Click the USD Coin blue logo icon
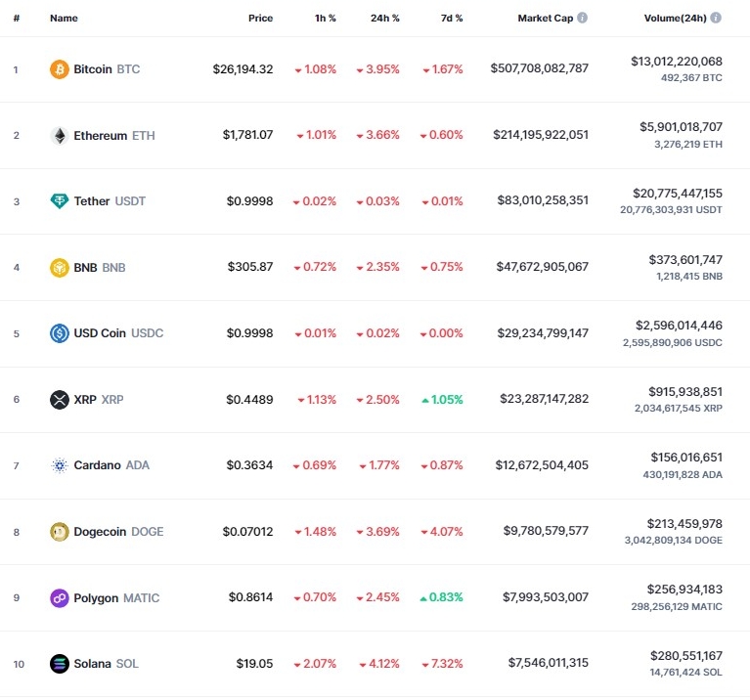The image size is (750, 700). 60,333
